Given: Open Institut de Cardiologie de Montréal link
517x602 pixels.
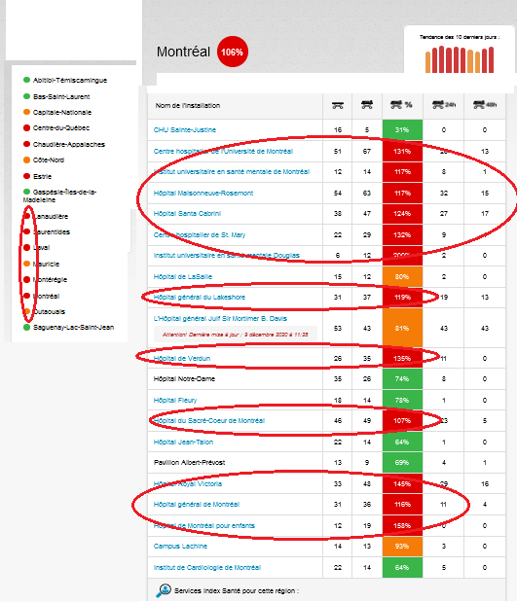Looking at the screenshot, I should (207, 568).
